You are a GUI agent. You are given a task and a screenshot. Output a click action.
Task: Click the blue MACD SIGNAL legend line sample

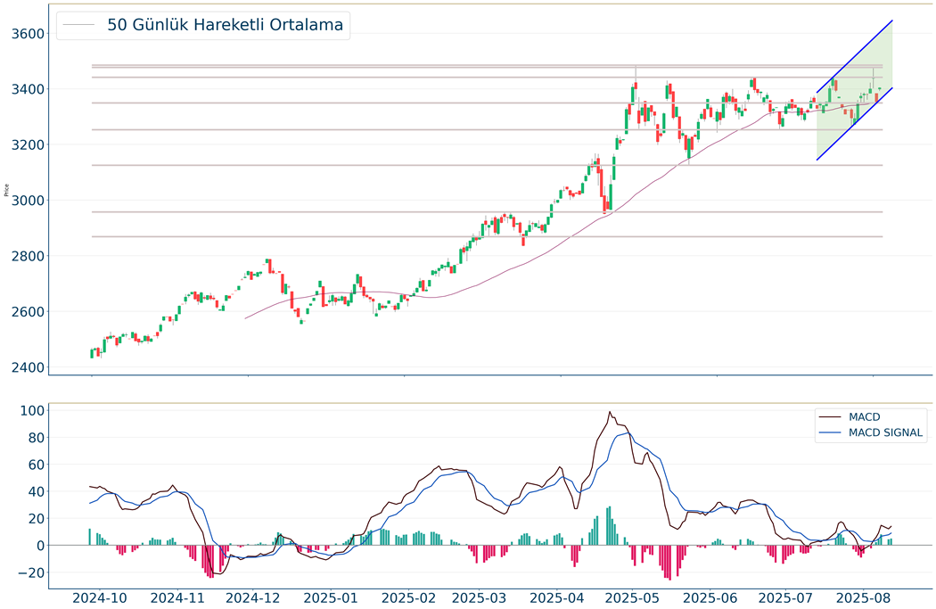click(x=830, y=432)
